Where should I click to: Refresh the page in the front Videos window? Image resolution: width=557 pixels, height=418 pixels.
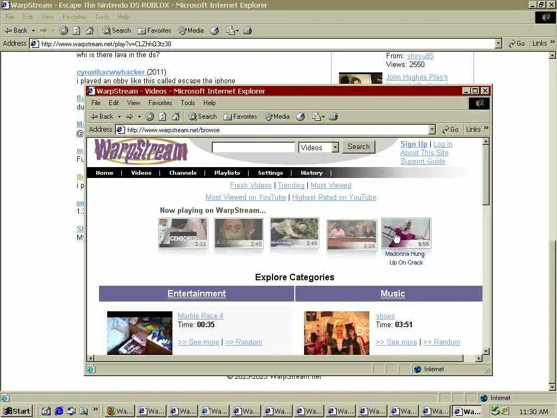tap(163, 116)
